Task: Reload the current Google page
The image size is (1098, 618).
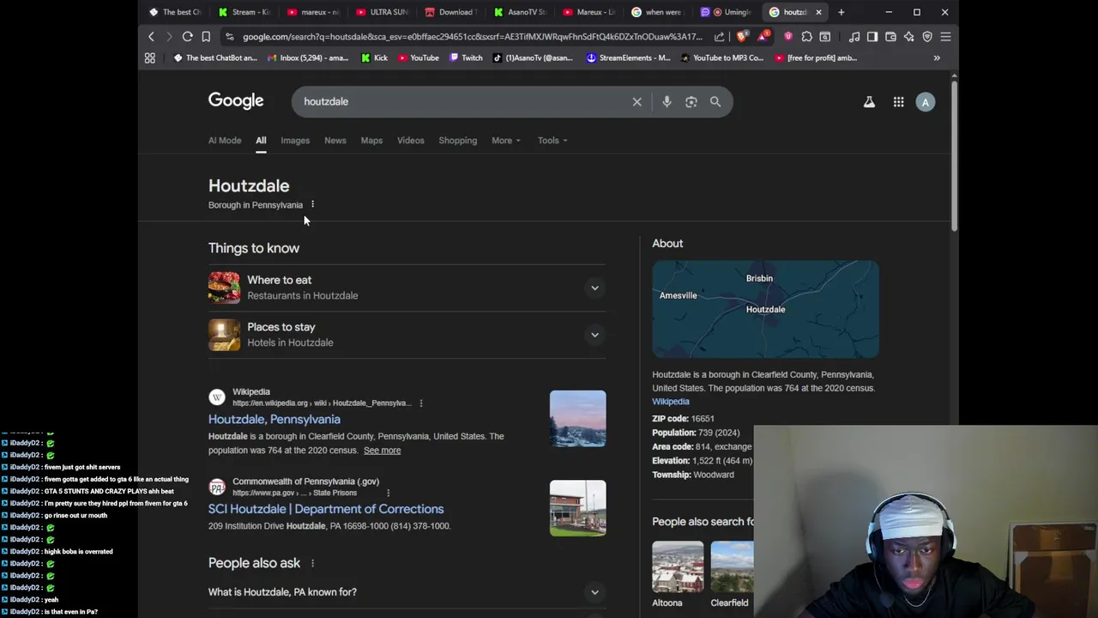Action: [x=187, y=37]
